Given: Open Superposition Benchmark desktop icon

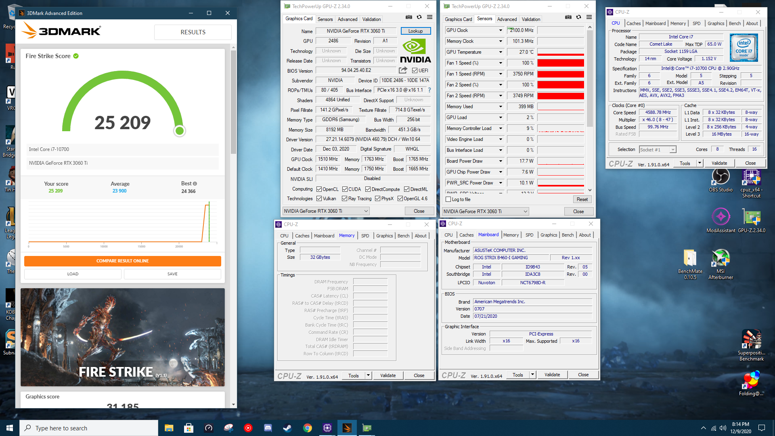Looking at the screenshot, I should (751, 346).
